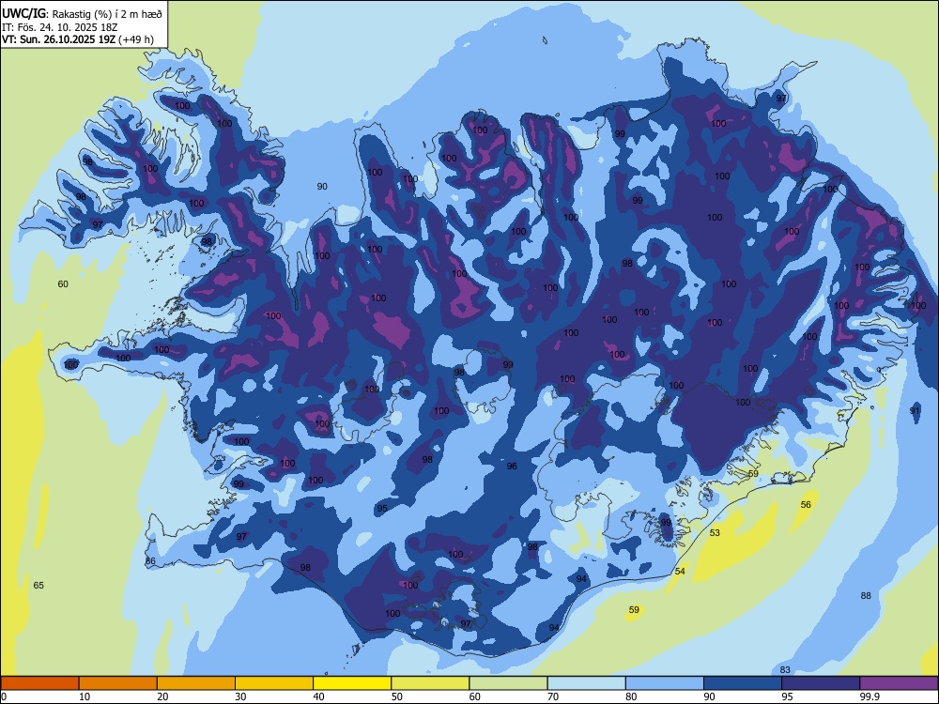Select the amber 20–30 legend swatch
939x704 pixels.
[x=196, y=683]
